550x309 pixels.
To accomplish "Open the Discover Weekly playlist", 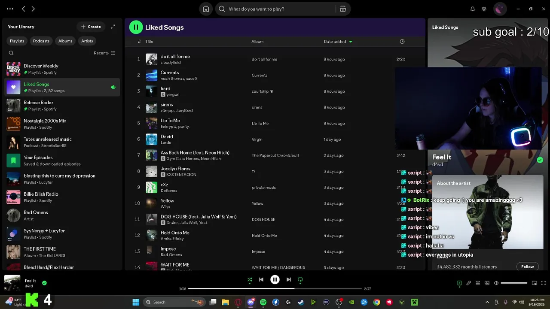I will pyautogui.click(x=62, y=69).
